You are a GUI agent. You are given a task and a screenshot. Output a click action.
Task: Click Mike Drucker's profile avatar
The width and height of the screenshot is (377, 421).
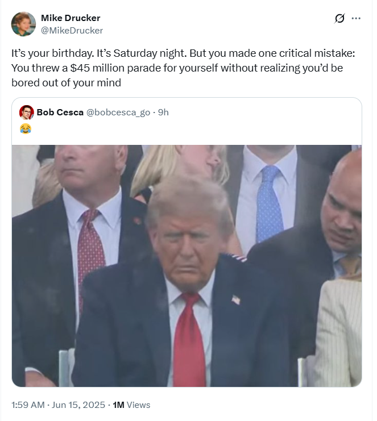point(23,24)
